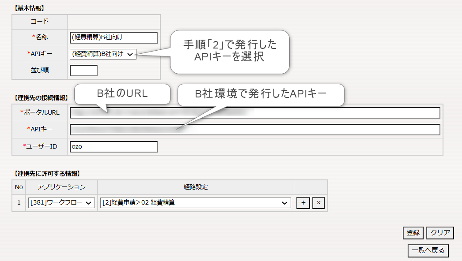462x261 pixels.
Task: Click the 手順「2」で発行したAPIキーを選択 callout
Action: (x=230, y=51)
